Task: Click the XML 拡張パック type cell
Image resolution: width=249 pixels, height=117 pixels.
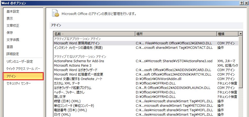Action: coord(228,66)
